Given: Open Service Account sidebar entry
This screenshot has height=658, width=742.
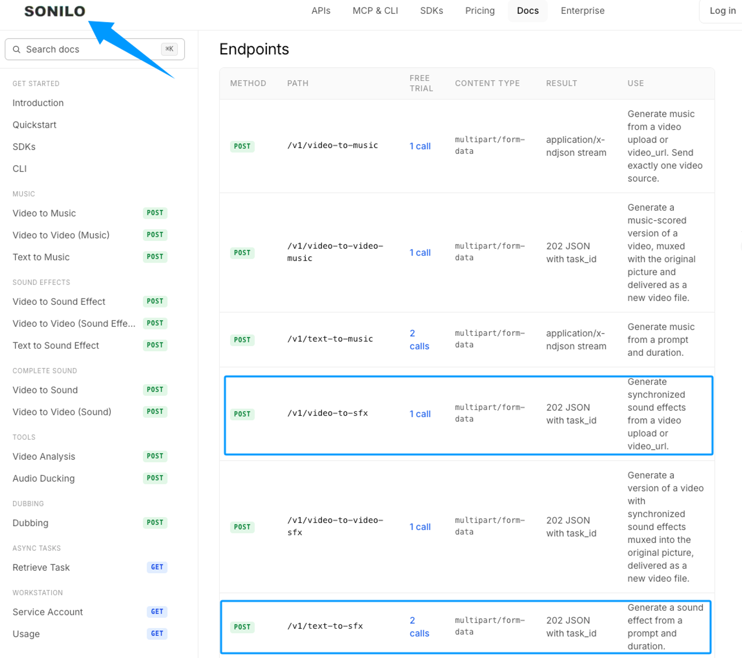Looking at the screenshot, I should point(48,612).
